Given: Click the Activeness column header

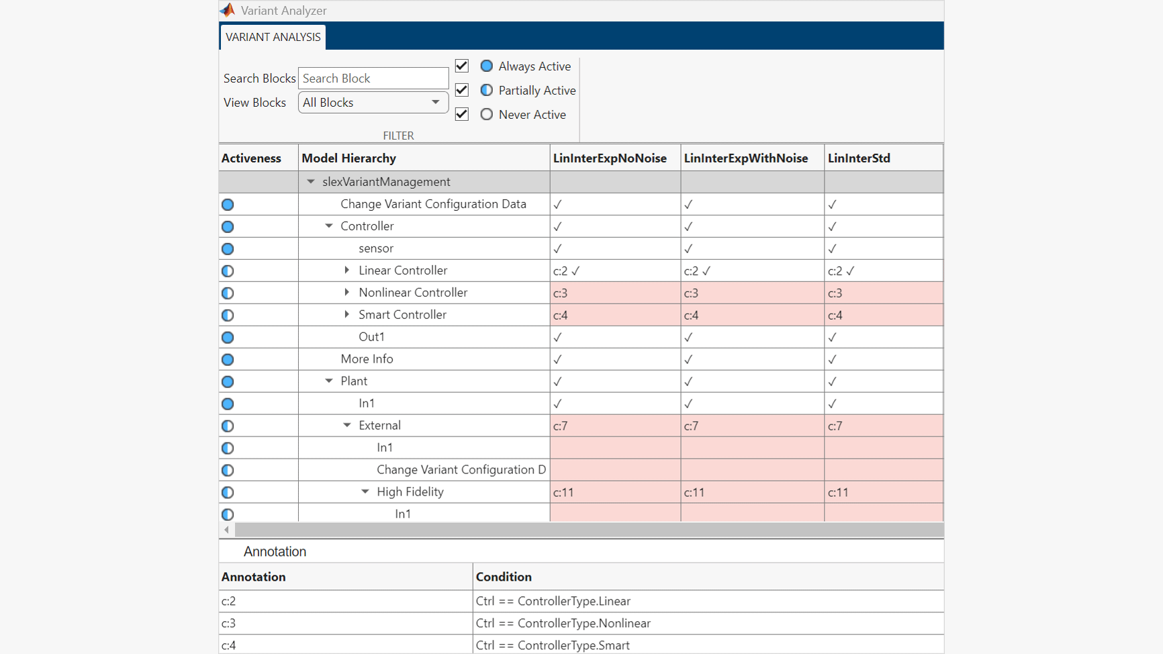Looking at the screenshot, I should coord(259,158).
